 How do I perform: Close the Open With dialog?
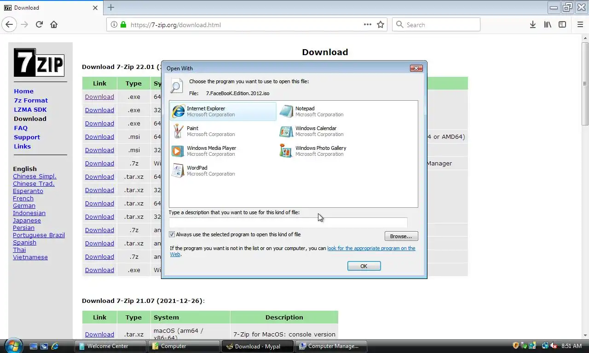(416, 68)
